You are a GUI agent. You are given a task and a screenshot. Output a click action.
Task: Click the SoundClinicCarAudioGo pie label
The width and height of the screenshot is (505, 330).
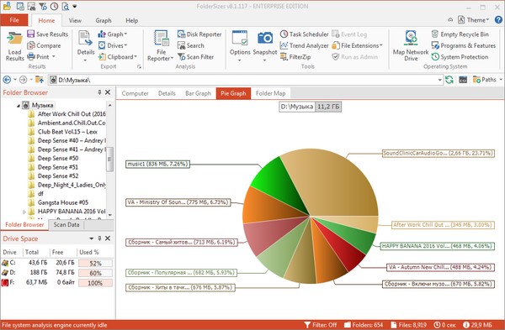(438, 154)
